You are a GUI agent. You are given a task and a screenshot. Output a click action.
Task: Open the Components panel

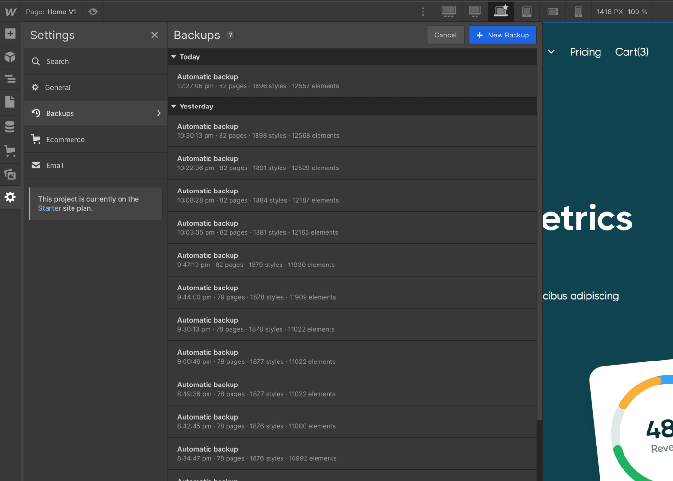pyautogui.click(x=10, y=57)
